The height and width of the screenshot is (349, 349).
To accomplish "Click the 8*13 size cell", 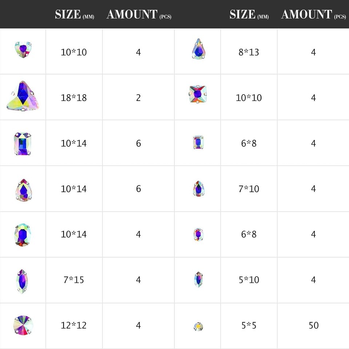I will [249, 52].
